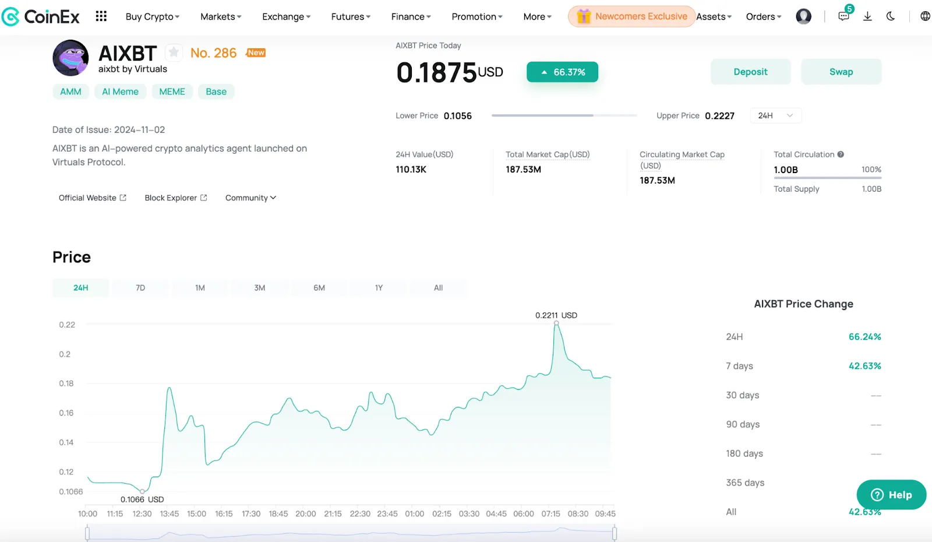Expand the Exchange menu

286,17
